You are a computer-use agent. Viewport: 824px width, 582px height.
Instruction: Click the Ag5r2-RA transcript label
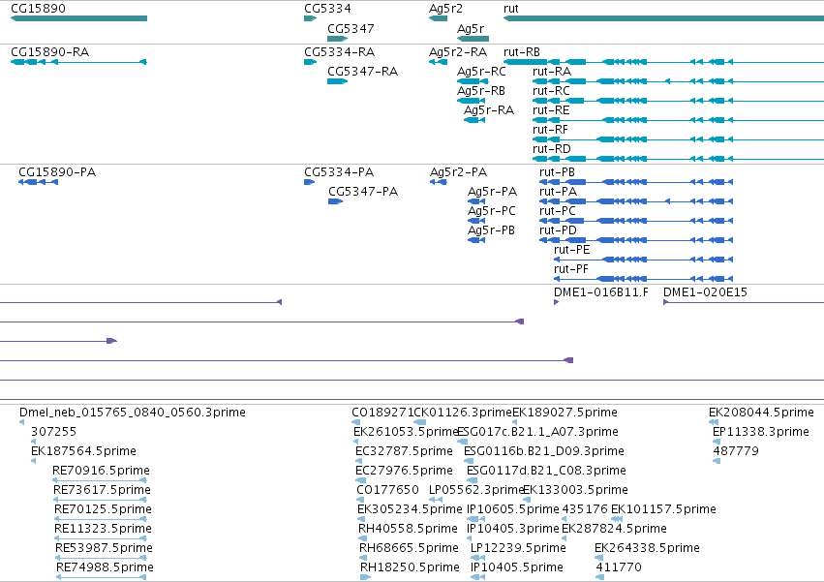458,52
